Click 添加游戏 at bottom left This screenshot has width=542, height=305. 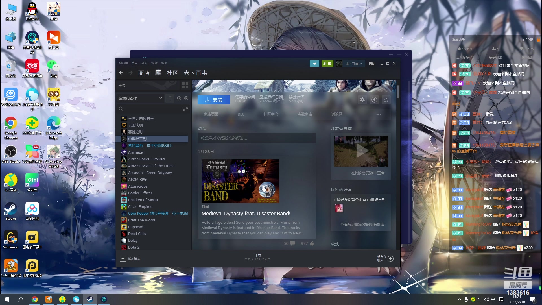[134, 259]
